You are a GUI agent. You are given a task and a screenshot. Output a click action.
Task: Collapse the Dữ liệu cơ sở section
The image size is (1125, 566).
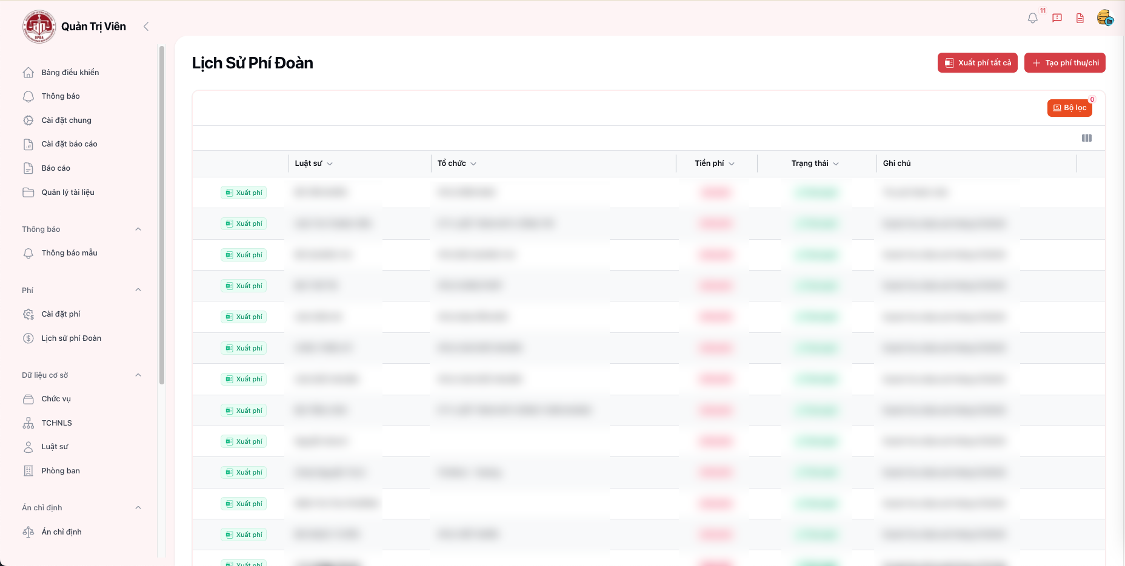(138, 375)
